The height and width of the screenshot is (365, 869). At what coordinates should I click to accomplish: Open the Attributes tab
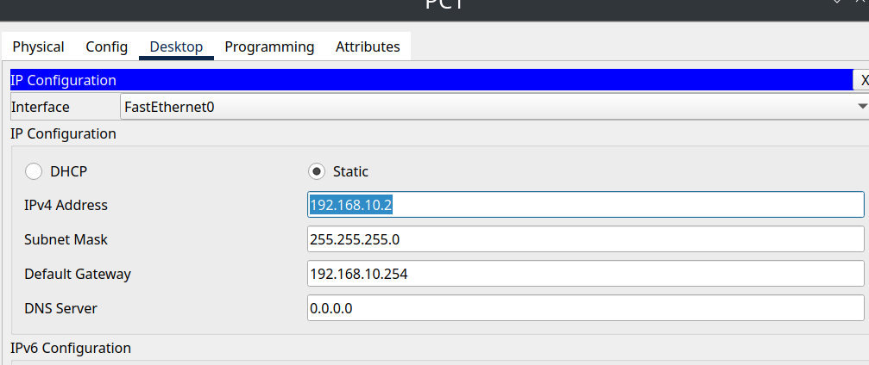tap(368, 46)
